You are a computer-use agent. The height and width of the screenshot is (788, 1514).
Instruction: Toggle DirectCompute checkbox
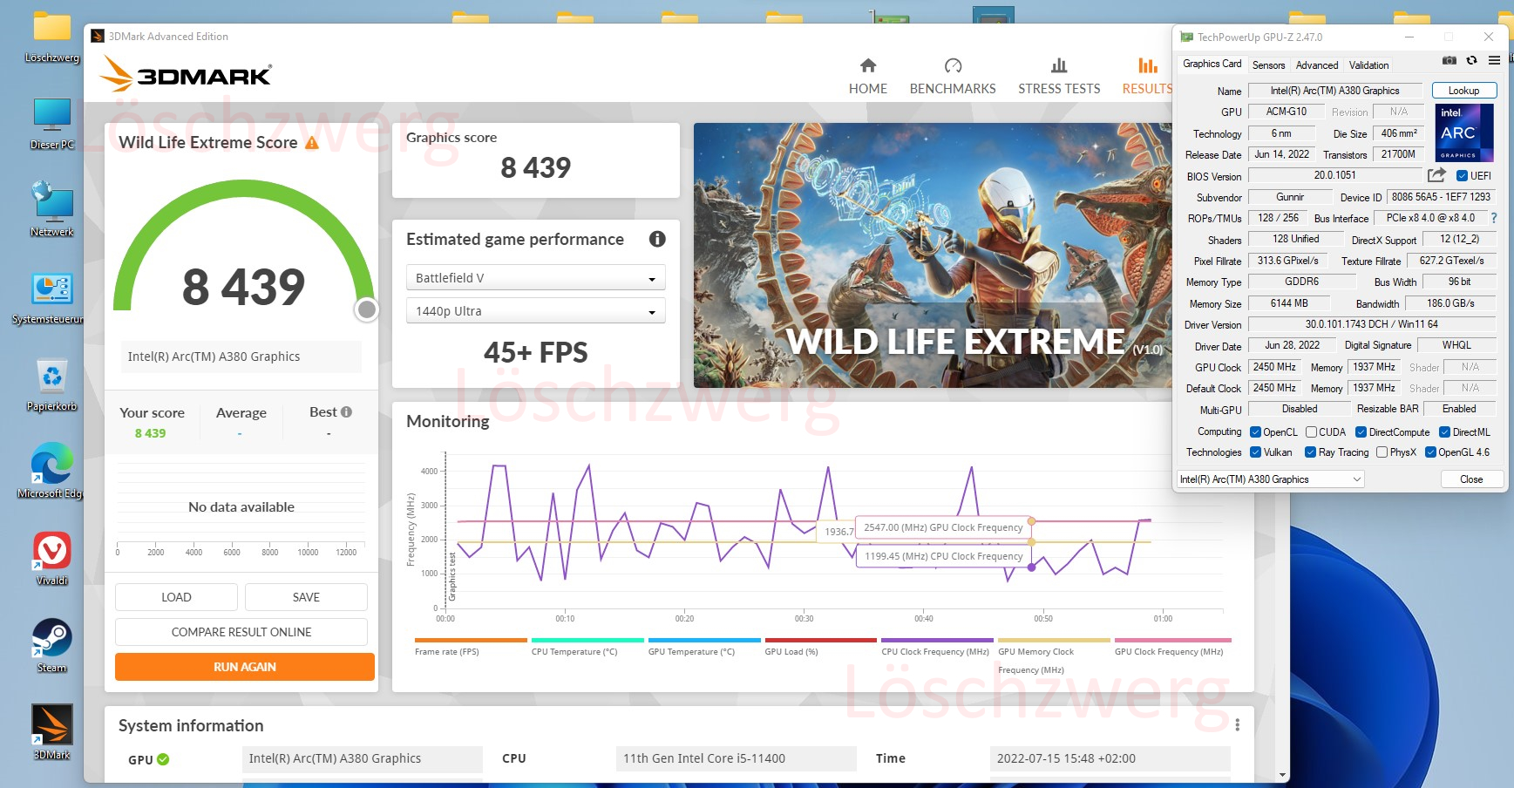(x=1361, y=432)
